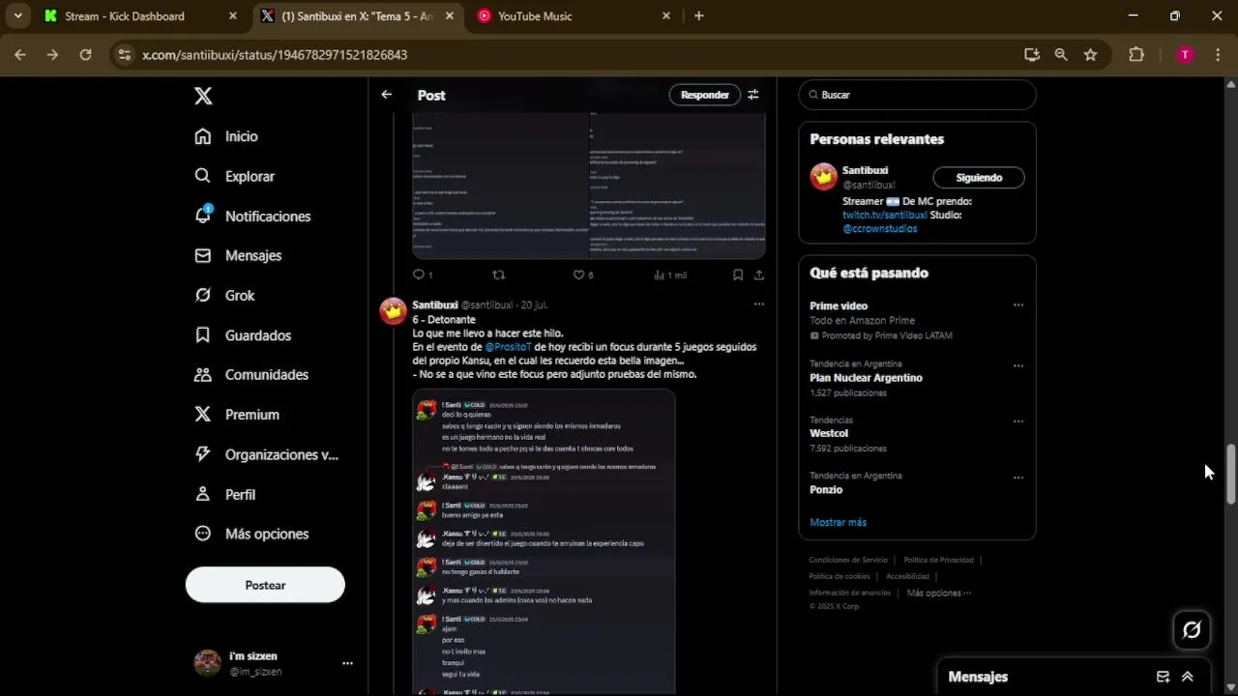
Task: Open Grok from the sidebar
Action: point(224,295)
